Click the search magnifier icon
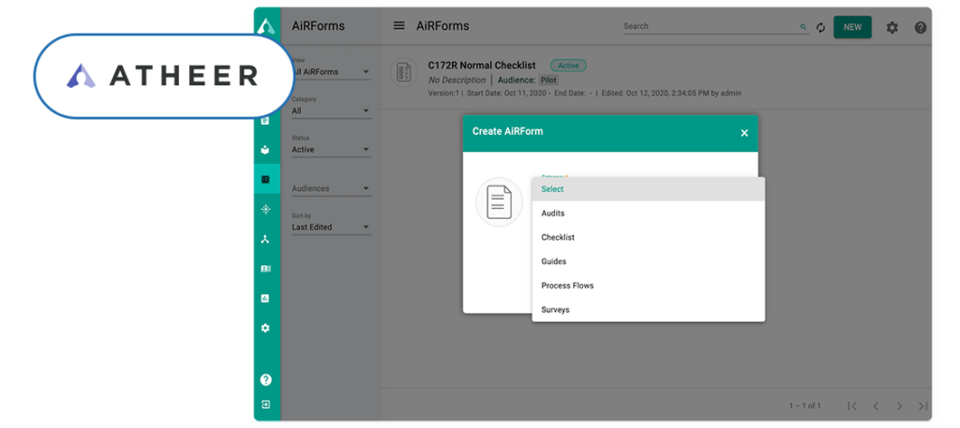The image size is (960, 428). pos(803,27)
